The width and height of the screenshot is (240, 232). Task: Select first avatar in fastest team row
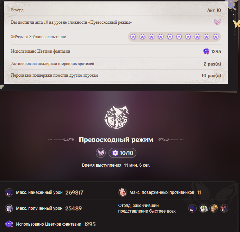pyautogui.click(x=192, y=208)
